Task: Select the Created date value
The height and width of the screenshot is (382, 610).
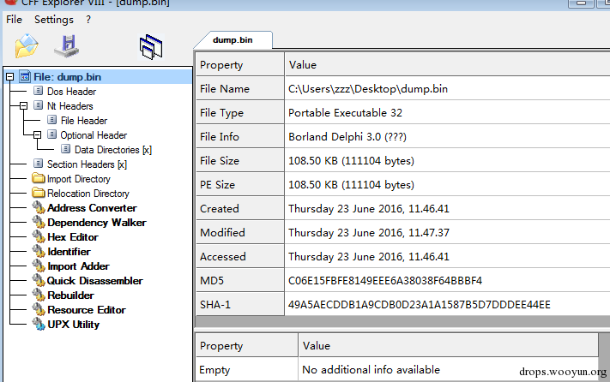Action: [369, 208]
